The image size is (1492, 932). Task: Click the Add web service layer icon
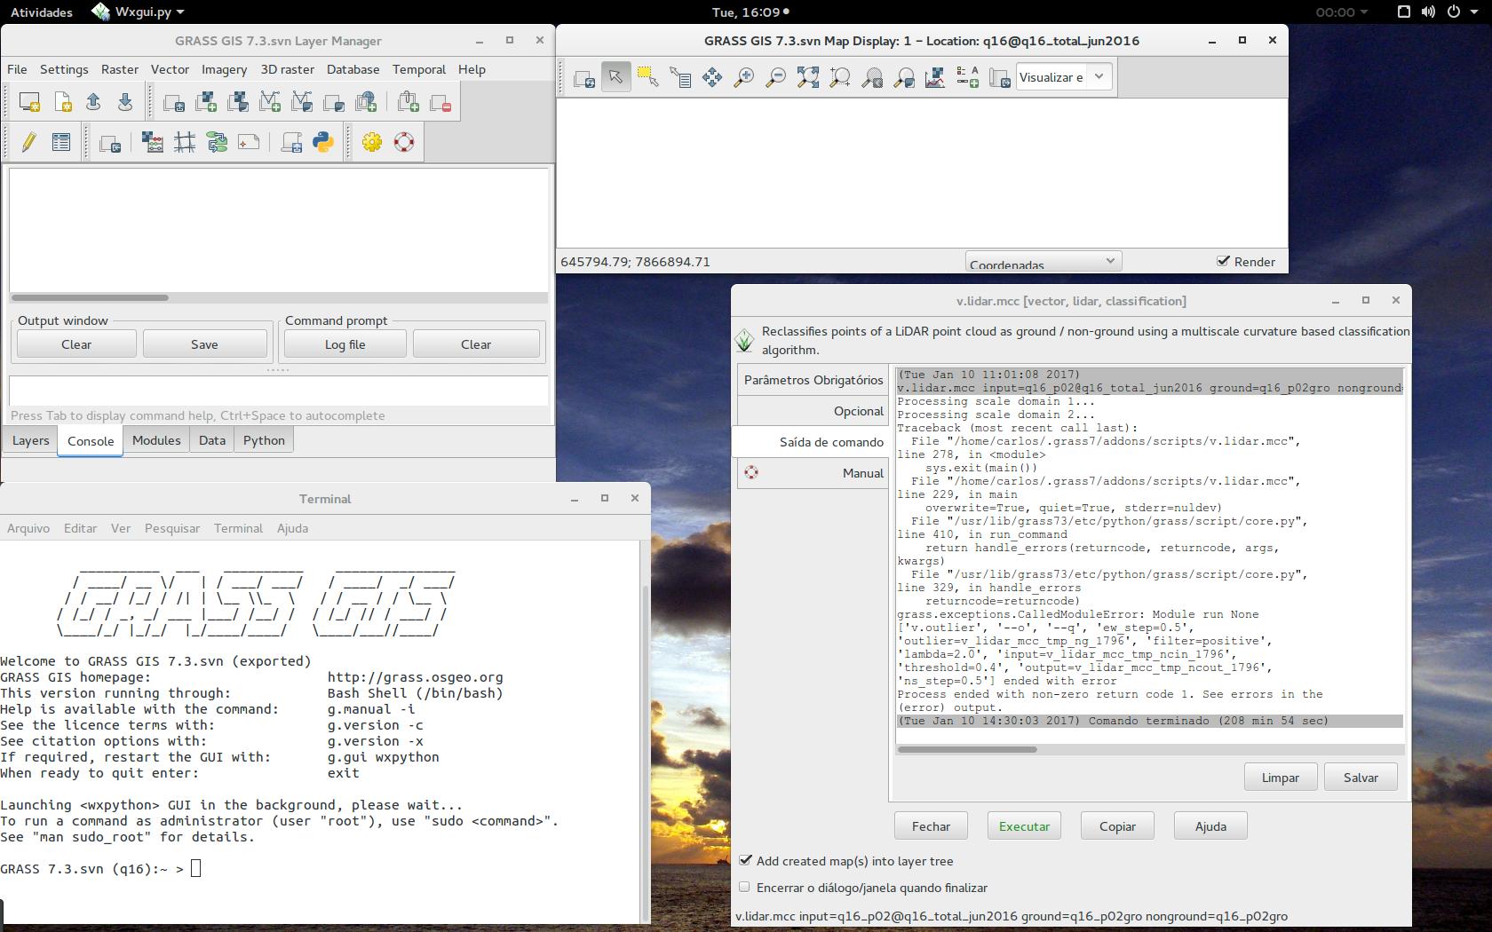[x=366, y=102]
